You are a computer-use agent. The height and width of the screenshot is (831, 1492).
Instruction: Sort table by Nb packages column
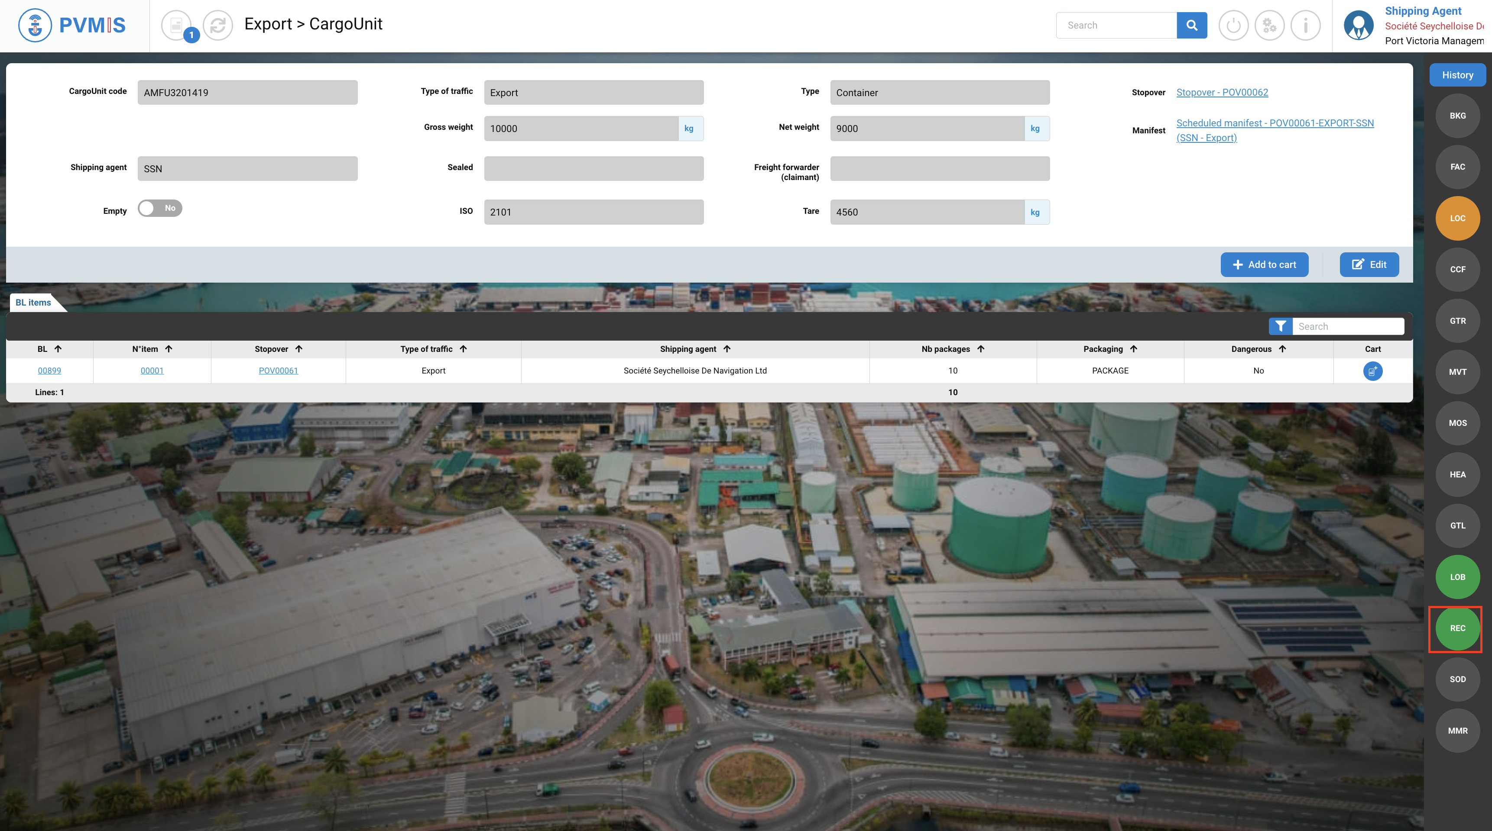click(x=980, y=349)
